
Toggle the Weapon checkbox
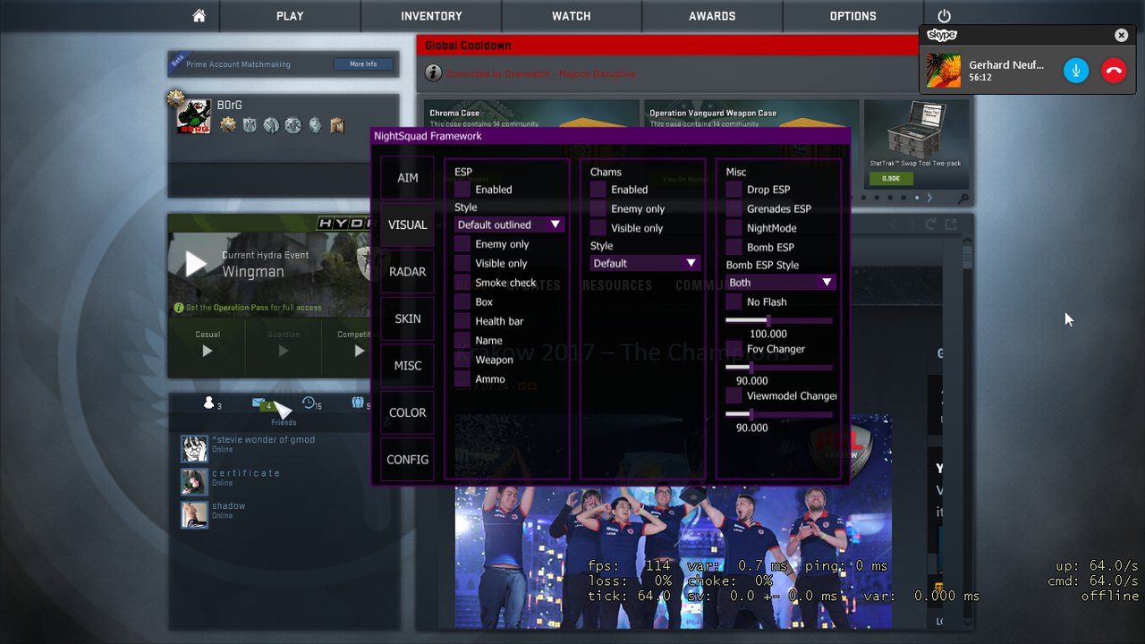tap(462, 360)
